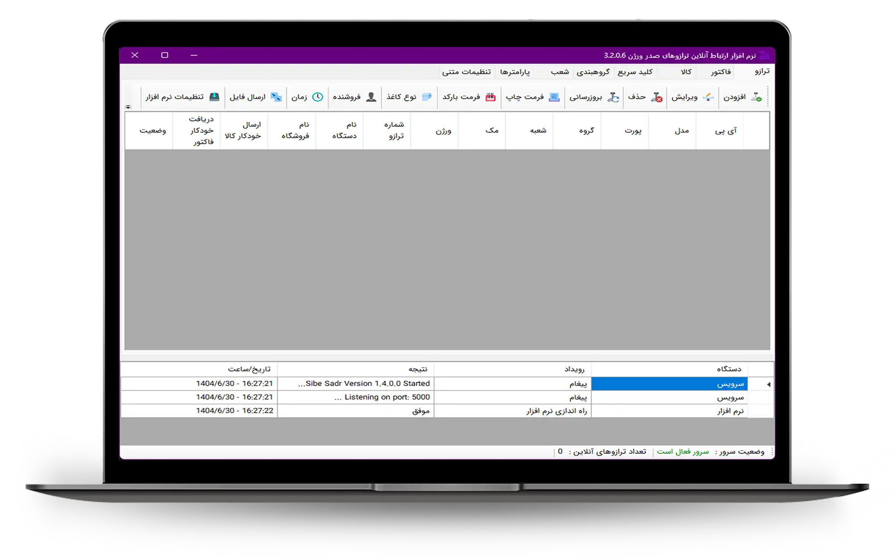This screenshot has width=893, height=557.
Task: Open Software settings (تنظیمات نرم افزار) icon
Action: tap(214, 97)
